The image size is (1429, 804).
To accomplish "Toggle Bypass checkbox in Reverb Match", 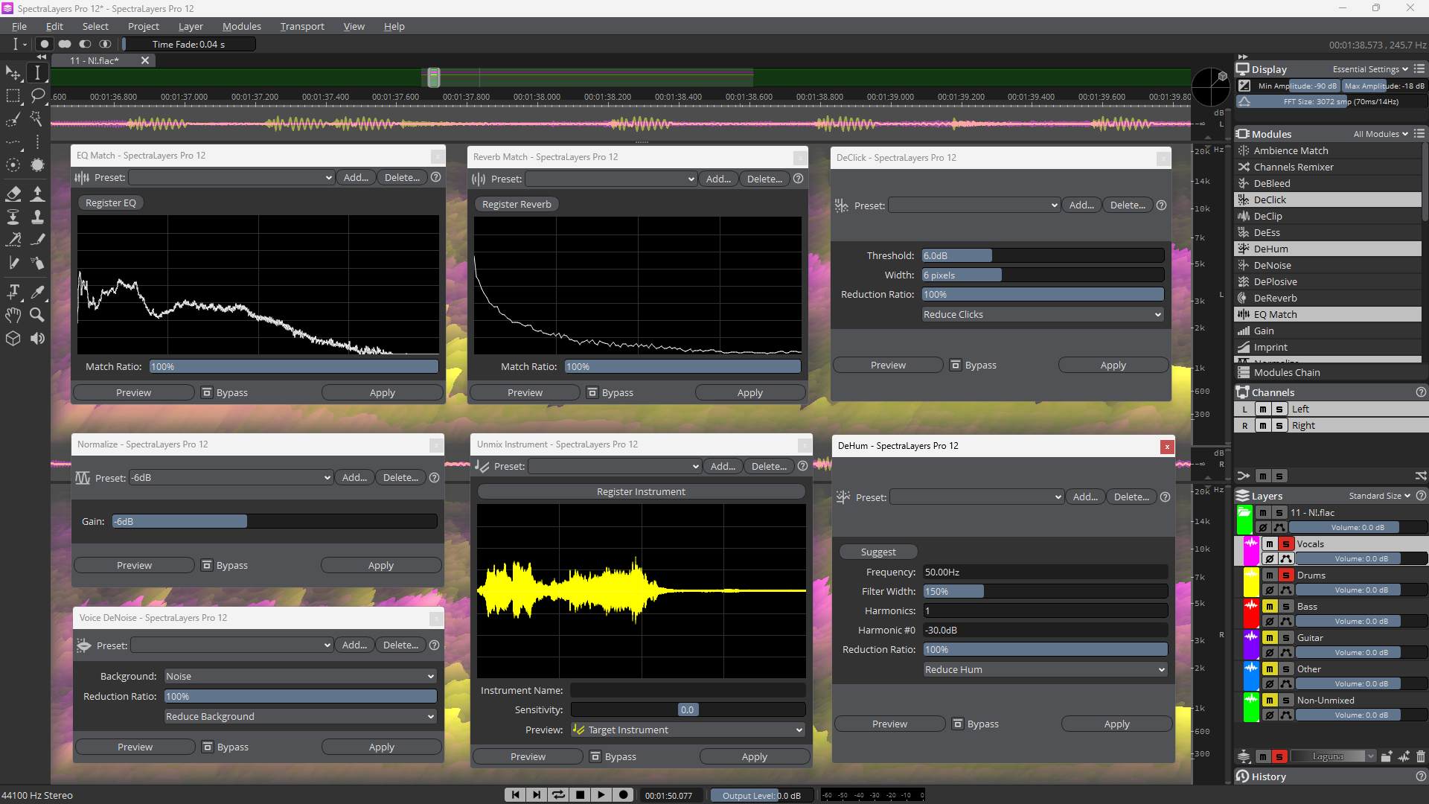I will tap(592, 392).
